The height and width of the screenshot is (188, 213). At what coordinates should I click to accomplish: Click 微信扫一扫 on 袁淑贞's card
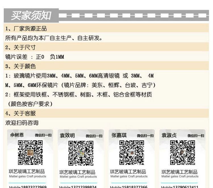click(x=196, y=135)
